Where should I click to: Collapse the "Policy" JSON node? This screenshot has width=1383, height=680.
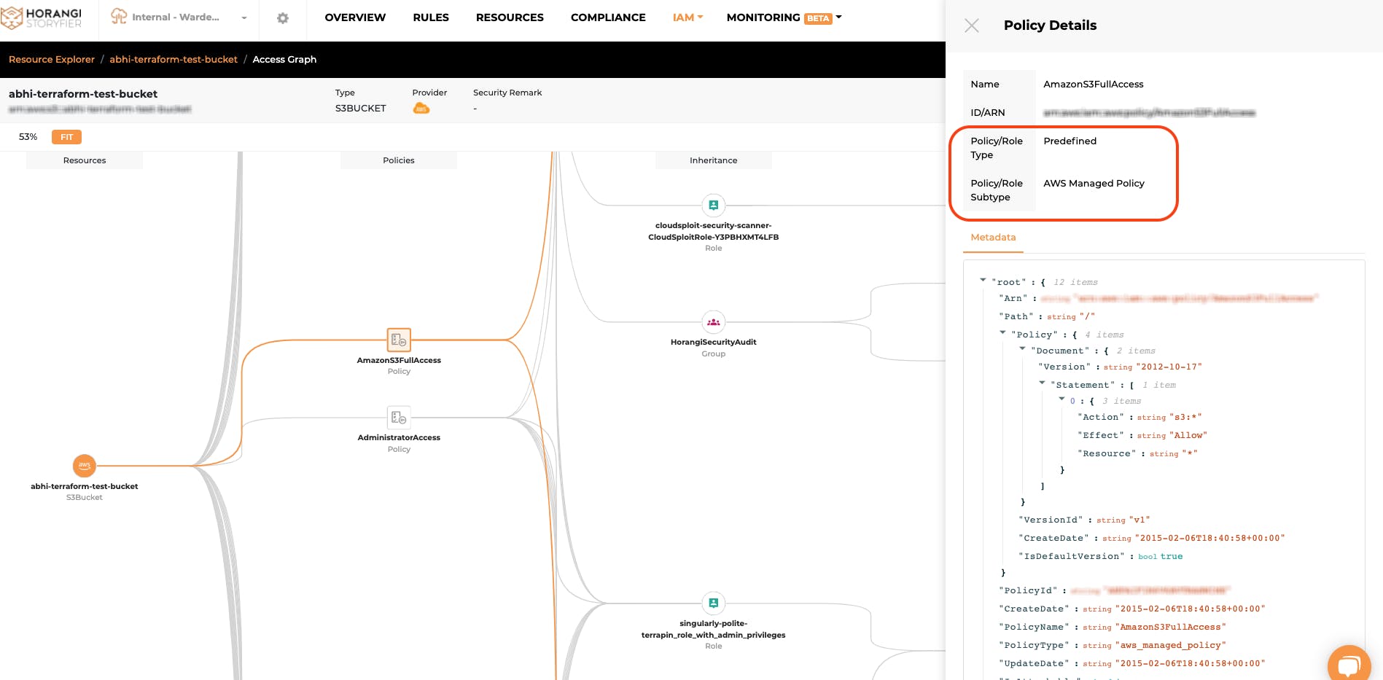coord(1002,333)
